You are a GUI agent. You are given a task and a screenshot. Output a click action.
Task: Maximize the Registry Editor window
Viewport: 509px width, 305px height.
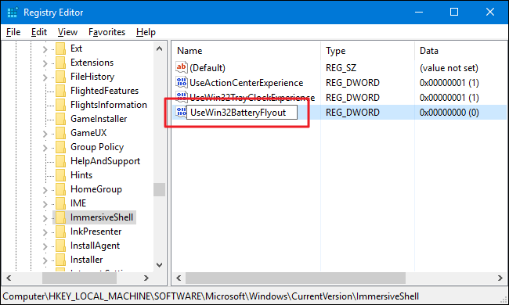tap(454, 12)
